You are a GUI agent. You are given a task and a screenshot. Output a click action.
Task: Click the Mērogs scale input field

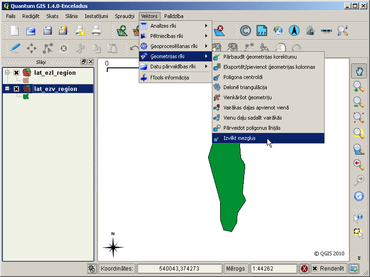point(273,269)
